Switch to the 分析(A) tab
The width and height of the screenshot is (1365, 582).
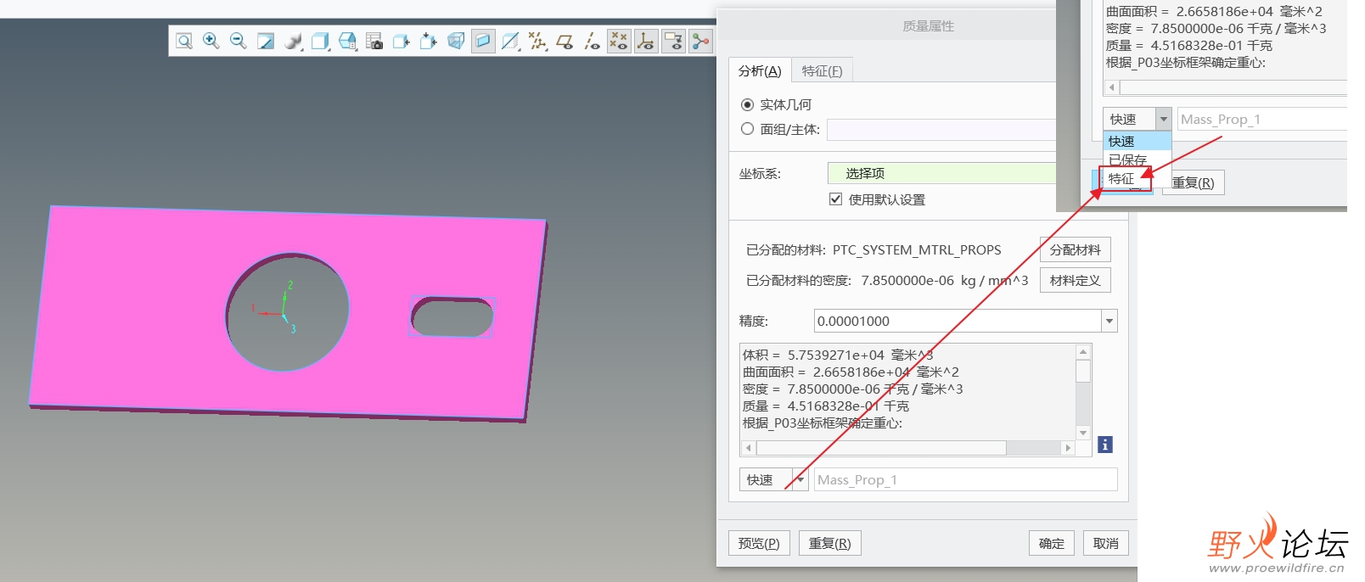click(x=760, y=70)
